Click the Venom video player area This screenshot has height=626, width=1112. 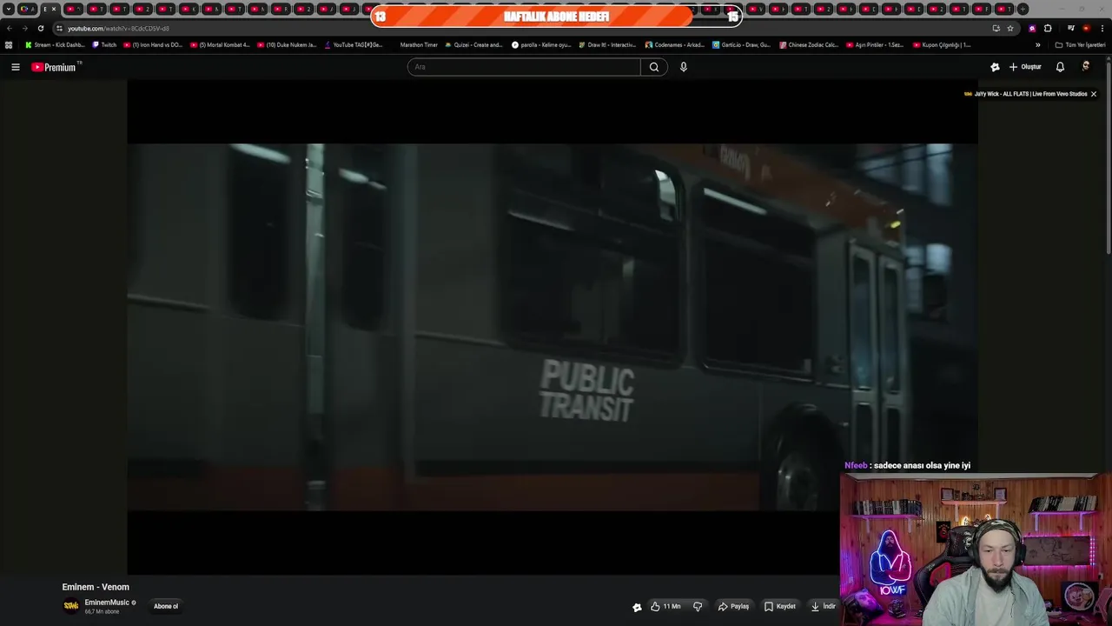click(x=553, y=327)
